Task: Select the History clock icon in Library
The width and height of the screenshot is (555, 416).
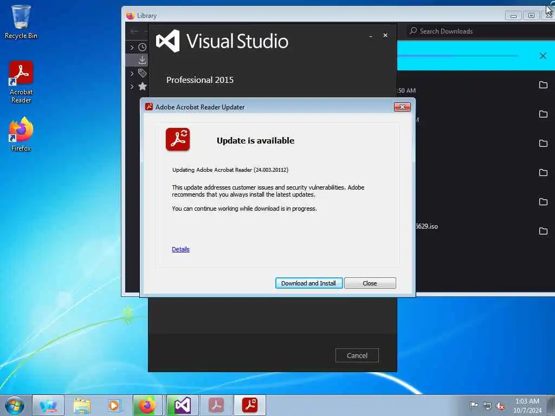Action: point(143,47)
